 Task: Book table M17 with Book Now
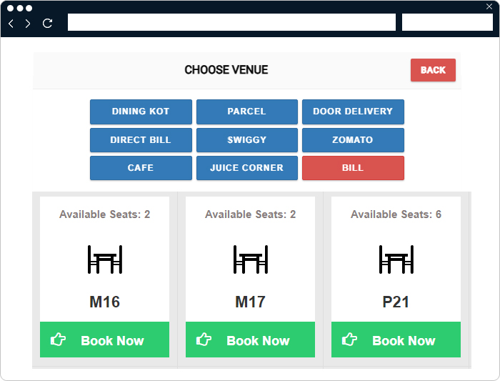pyautogui.click(x=250, y=340)
